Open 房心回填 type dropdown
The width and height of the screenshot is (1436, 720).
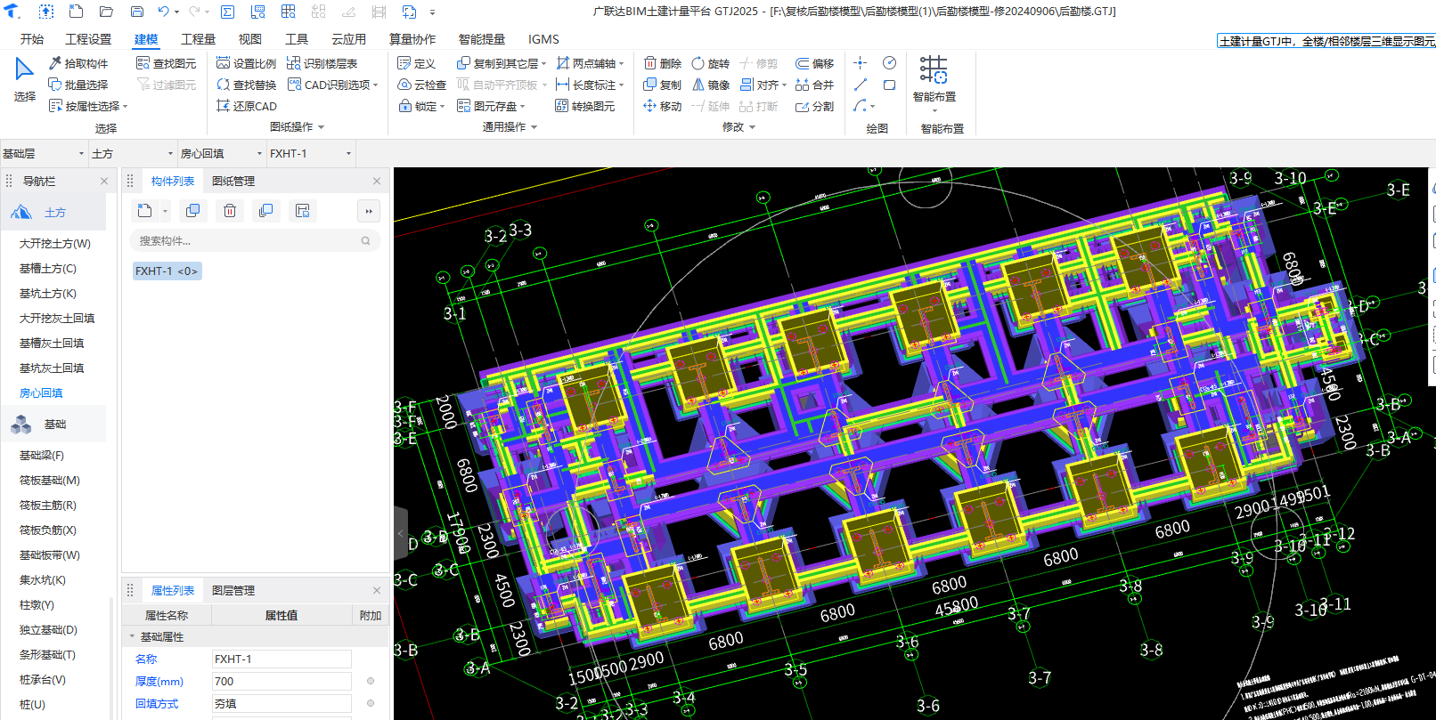222,153
